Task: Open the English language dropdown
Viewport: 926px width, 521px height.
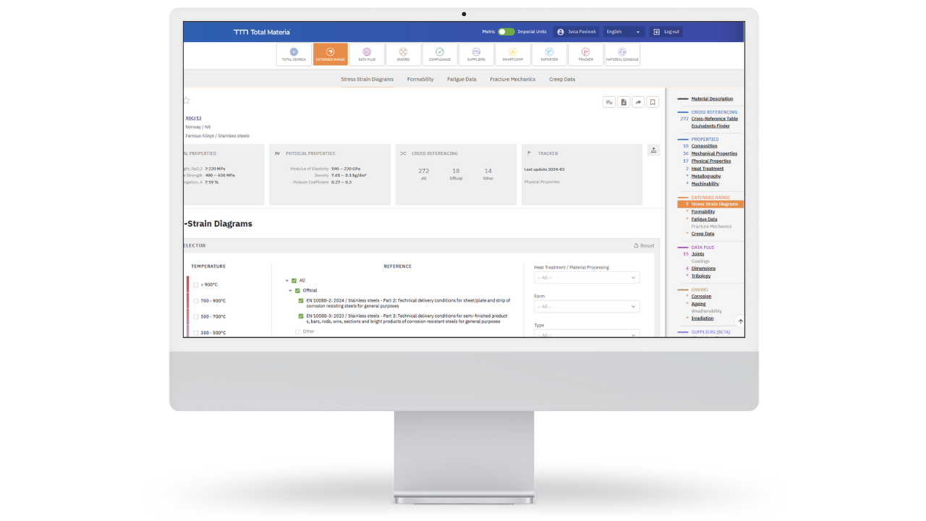Action: pyautogui.click(x=624, y=32)
